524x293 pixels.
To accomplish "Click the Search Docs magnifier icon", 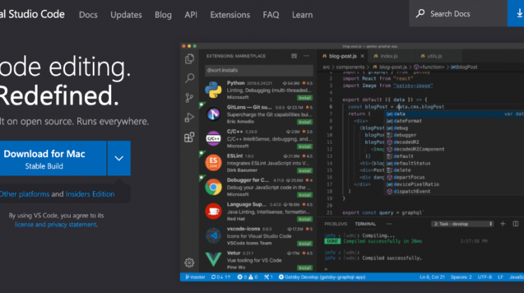I will click(x=420, y=13).
